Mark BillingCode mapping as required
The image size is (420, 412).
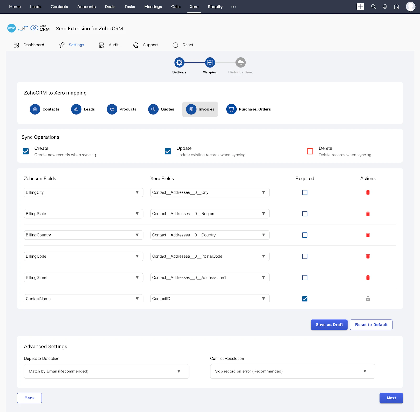click(x=305, y=256)
